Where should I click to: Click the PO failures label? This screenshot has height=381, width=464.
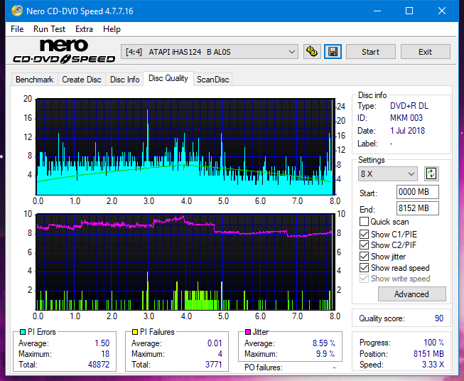(x=264, y=367)
